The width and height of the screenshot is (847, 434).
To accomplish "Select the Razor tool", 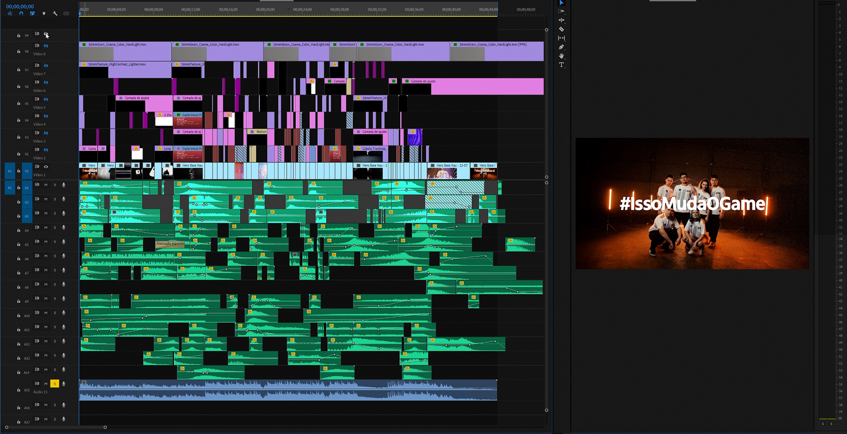I will pyautogui.click(x=562, y=29).
